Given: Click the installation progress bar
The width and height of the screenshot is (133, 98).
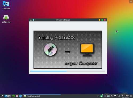Looking at the screenshot, I should (x=68, y=71).
